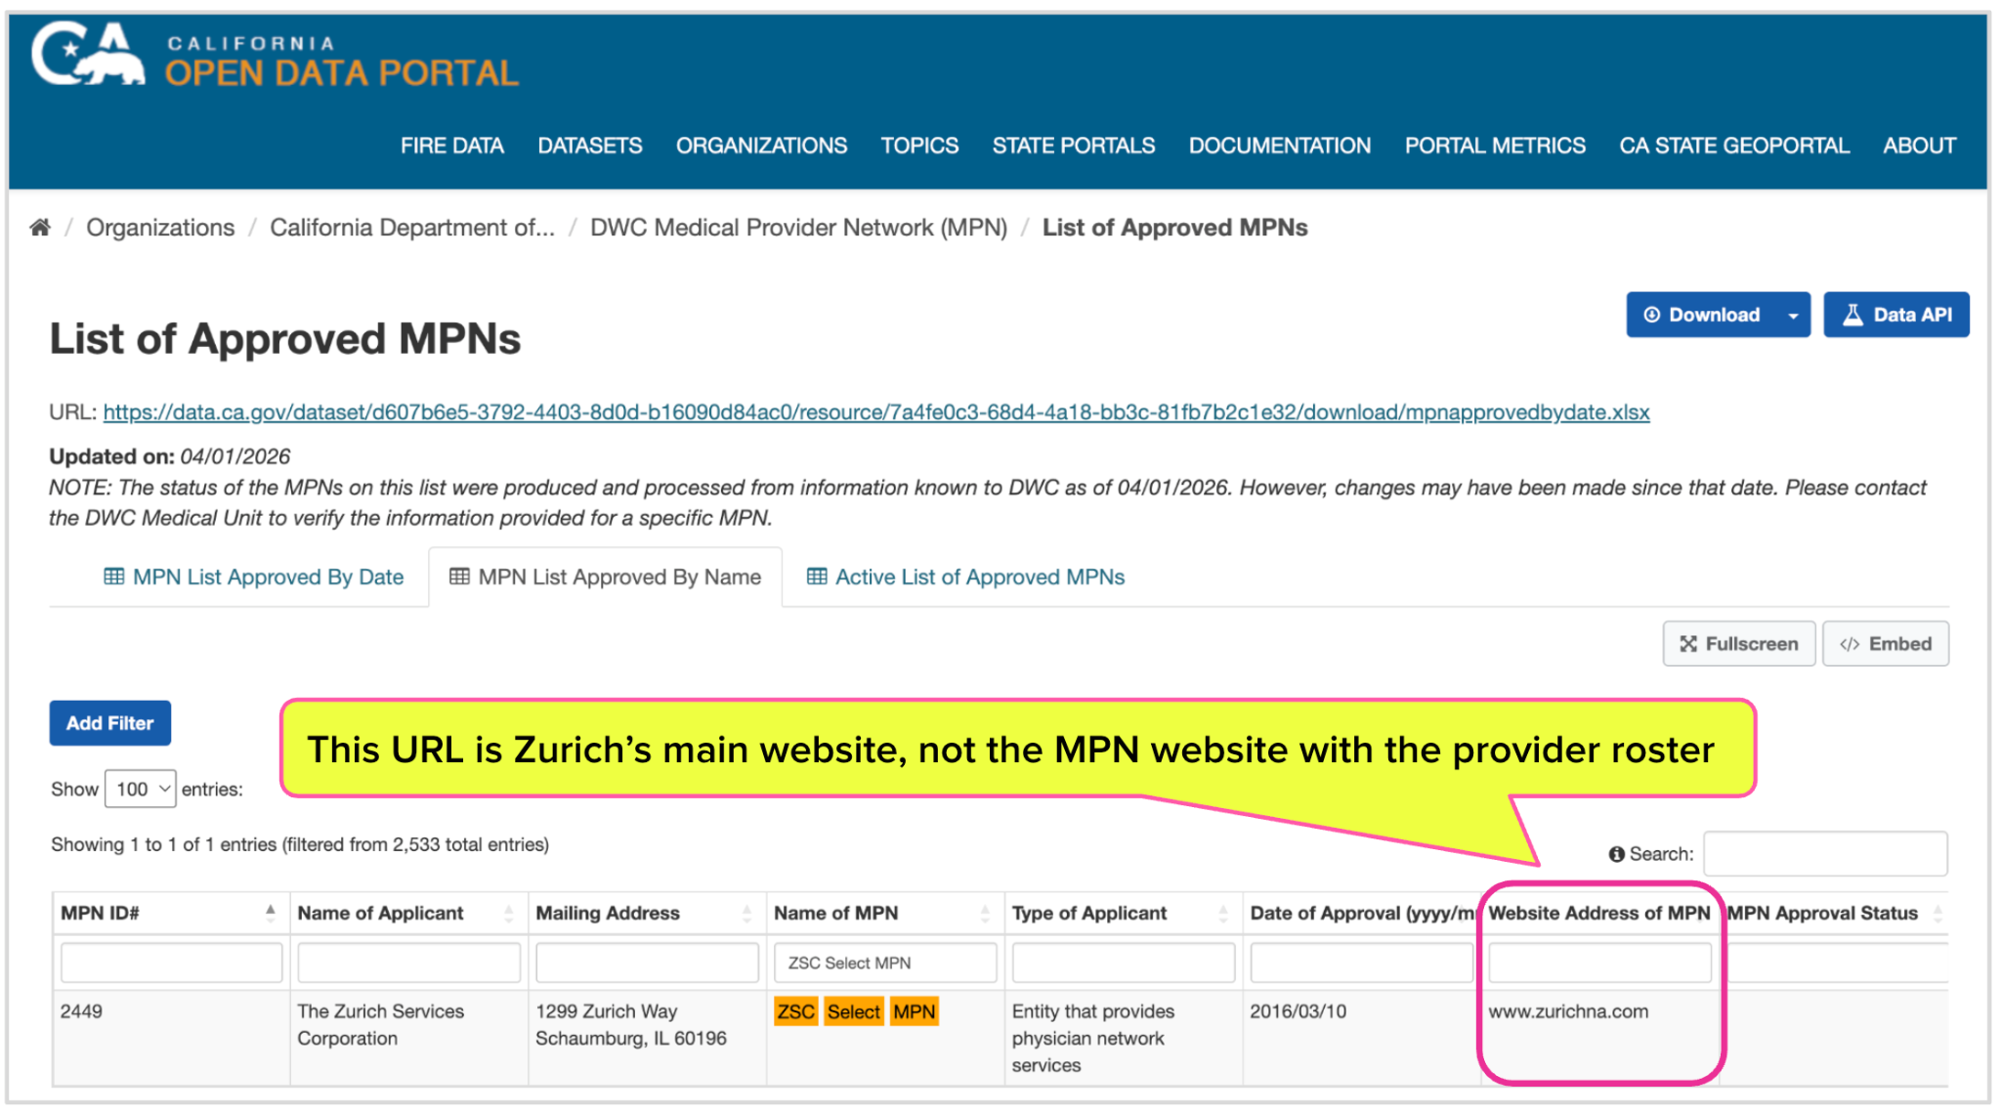
Task: Open the MPN List Approved By Date tab
Action: click(x=254, y=577)
